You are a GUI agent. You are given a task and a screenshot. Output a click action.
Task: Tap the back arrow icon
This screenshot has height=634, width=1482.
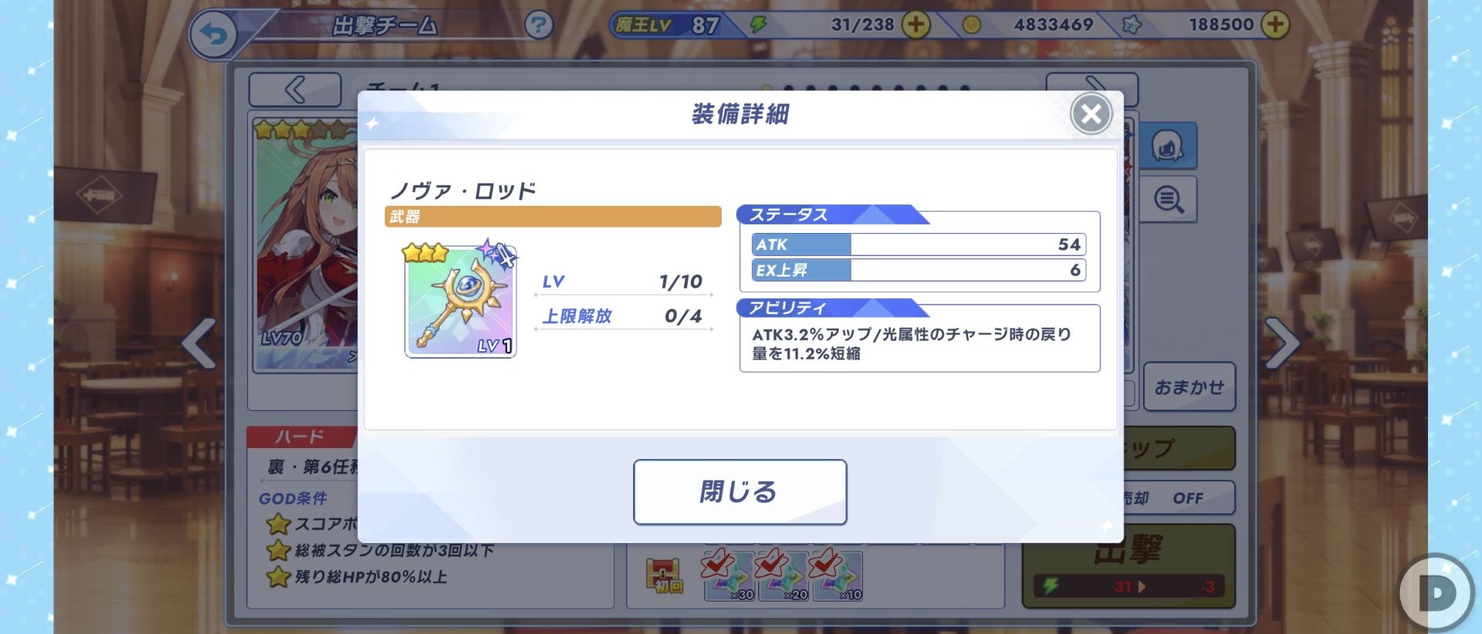pos(212,35)
